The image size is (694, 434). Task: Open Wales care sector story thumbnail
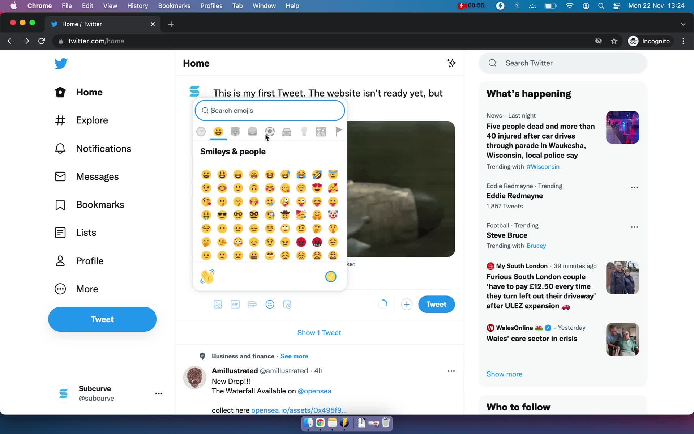tap(622, 340)
